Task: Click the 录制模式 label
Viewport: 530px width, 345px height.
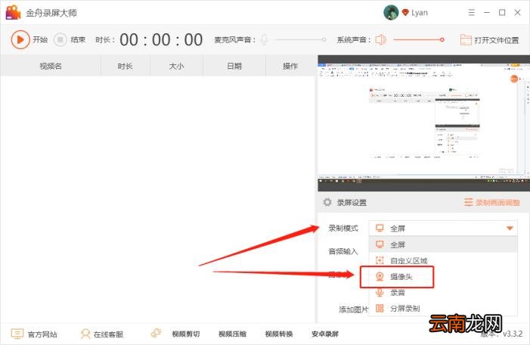Action: (x=343, y=228)
